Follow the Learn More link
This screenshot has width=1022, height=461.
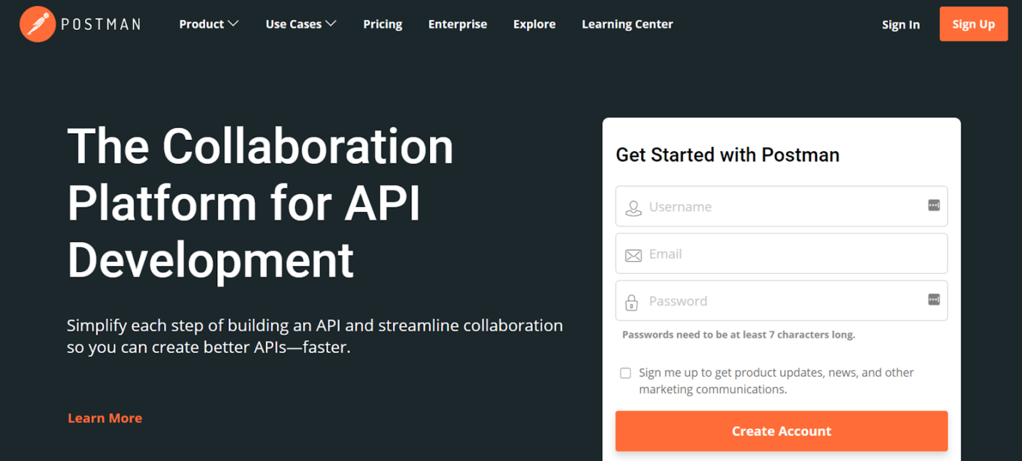[105, 418]
